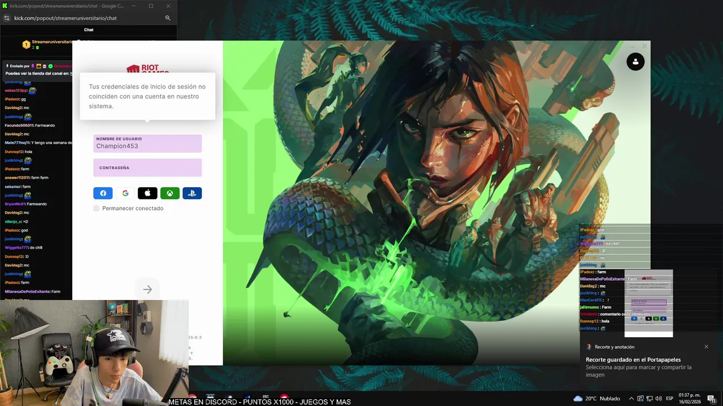Click the Recorte y anotación app icon

[589, 347]
